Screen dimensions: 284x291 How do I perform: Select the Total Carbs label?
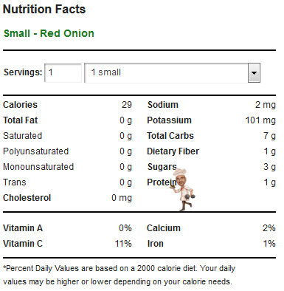(x=170, y=136)
